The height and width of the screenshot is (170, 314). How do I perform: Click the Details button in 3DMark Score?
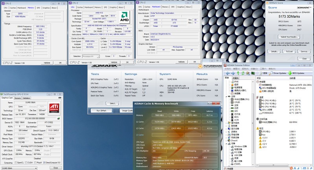pyautogui.click(x=274, y=51)
